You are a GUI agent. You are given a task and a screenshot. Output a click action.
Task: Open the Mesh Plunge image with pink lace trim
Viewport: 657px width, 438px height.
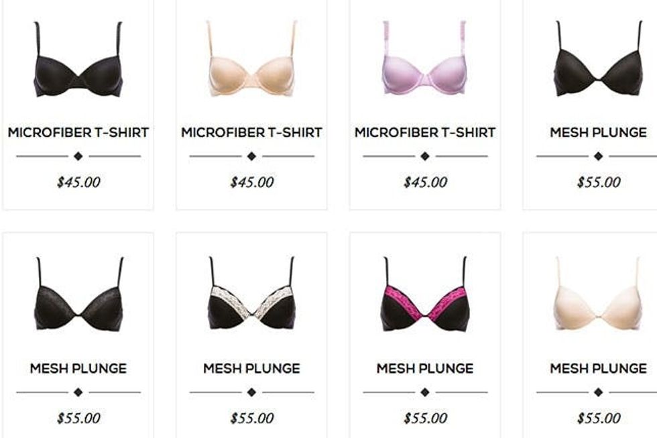pos(425,294)
